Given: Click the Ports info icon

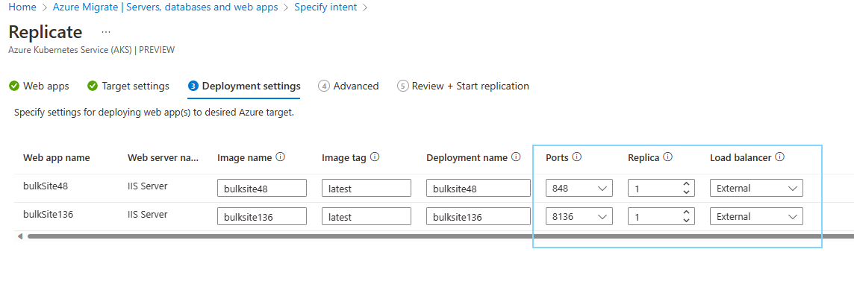Looking at the screenshot, I should tap(577, 157).
